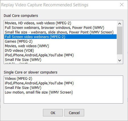The image size is (128, 121).
Task: Click the Dual Core list scrollbar thumb
Action: (x=119, y=40)
